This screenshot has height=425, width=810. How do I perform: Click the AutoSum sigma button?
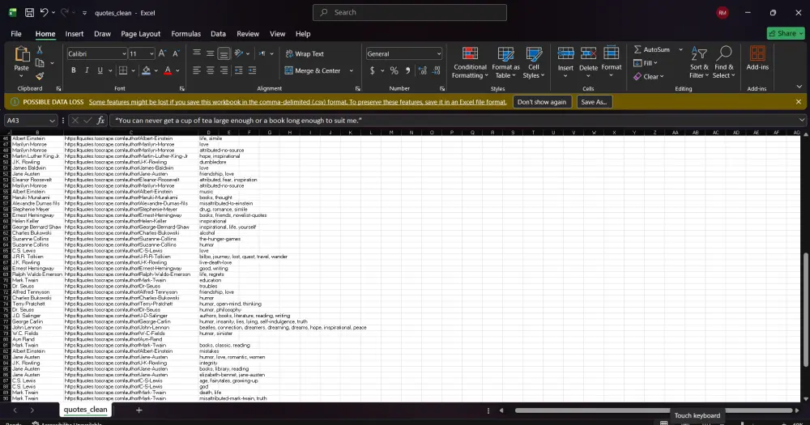[x=652, y=49]
